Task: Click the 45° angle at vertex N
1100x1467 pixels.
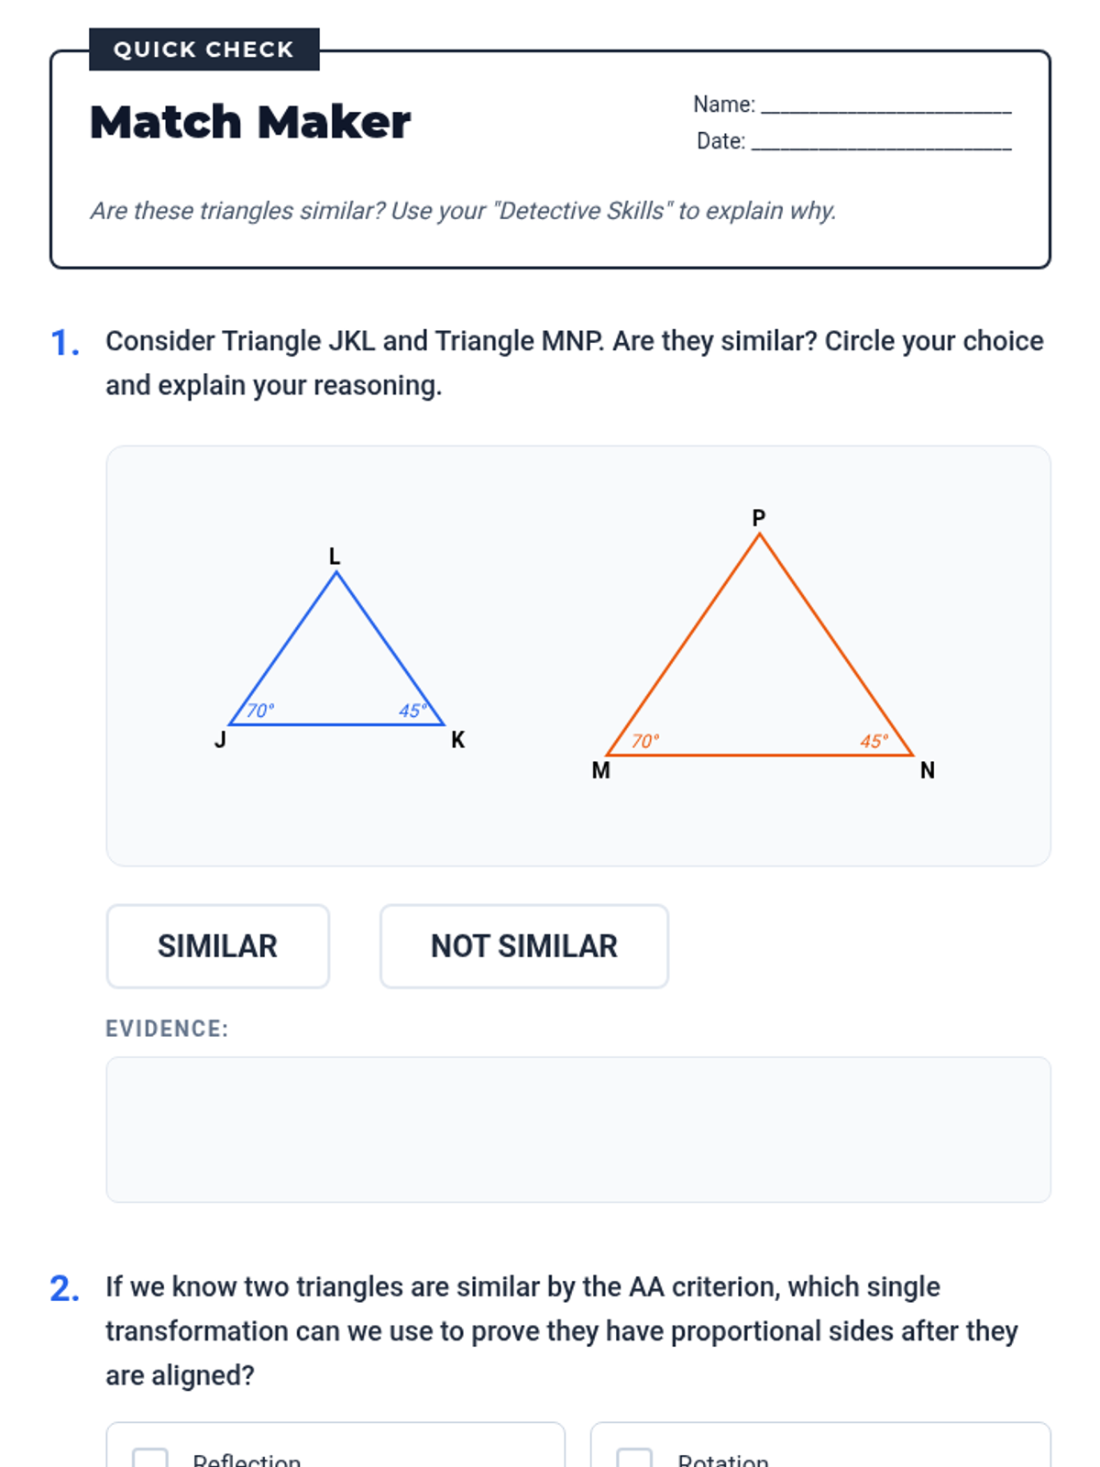Action: pos(874,741)
